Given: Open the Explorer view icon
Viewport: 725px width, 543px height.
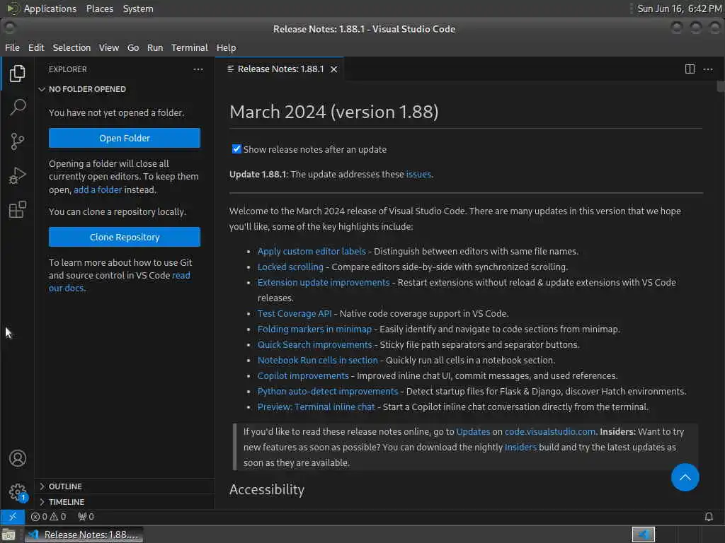Looking at the screenshot, I should 17,74.
